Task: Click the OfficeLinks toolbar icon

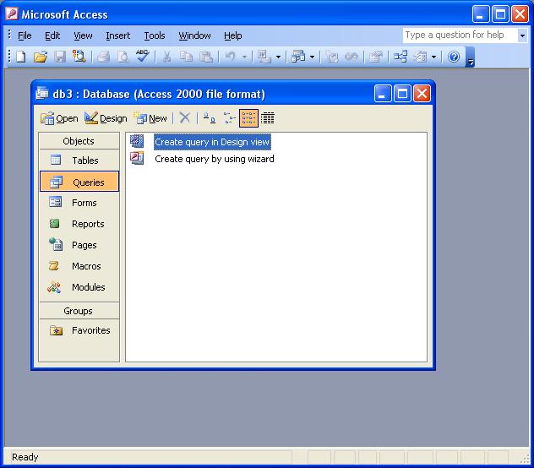Action: tap(264, 57)
